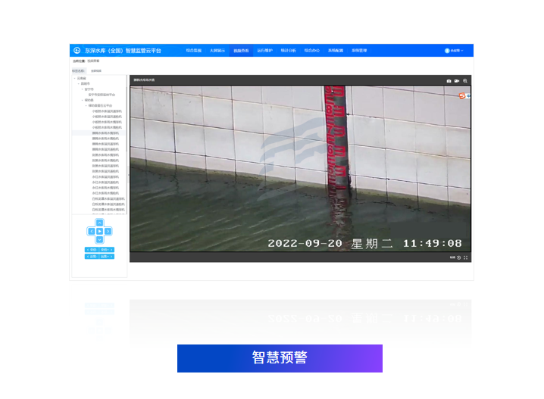Screen dimensions: 544x399
Task: Collapse the 云南省 tree node
Action: [74, 78]
